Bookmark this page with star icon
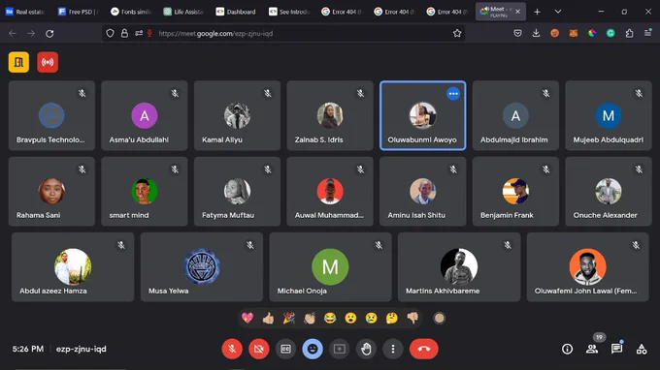 [x=457, y=33]
